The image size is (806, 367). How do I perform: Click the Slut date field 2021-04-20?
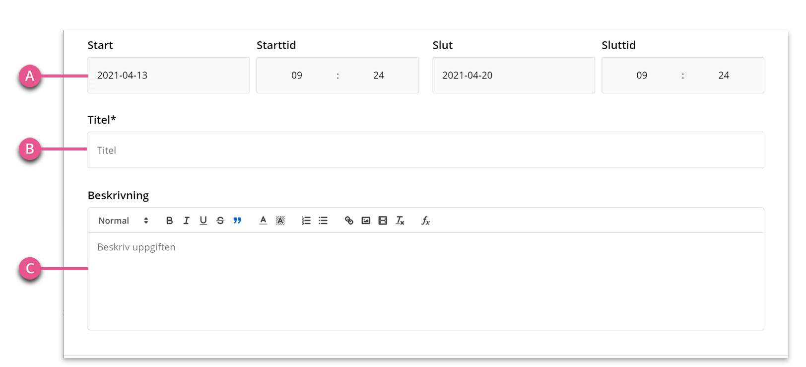(x=514, y=75)
